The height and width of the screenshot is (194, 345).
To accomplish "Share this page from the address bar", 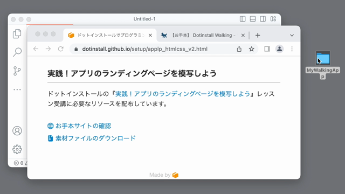I will coord(239,49).
